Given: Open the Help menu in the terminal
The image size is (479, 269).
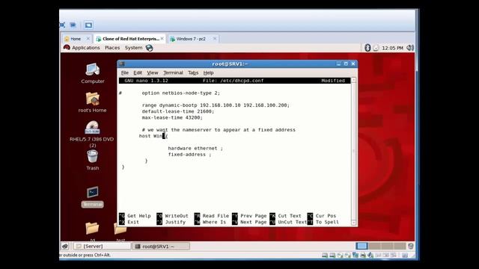Looking at the screenshot, I should click(x=208, y=72).
